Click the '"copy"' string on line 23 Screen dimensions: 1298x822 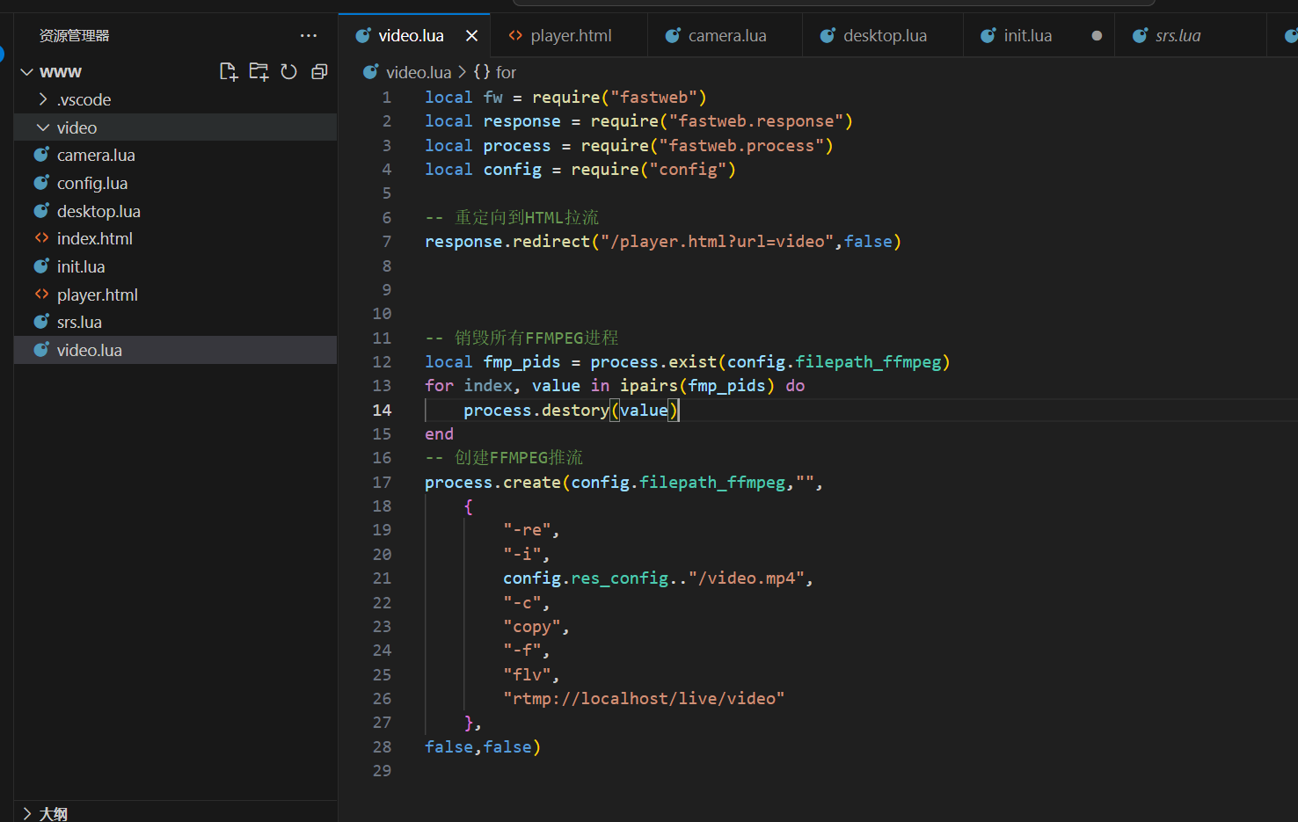pyautogui.click(x=532, y=626)
